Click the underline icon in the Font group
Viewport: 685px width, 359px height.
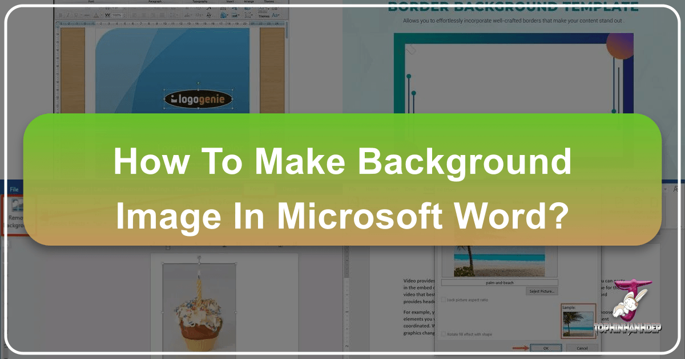[76, 15]
